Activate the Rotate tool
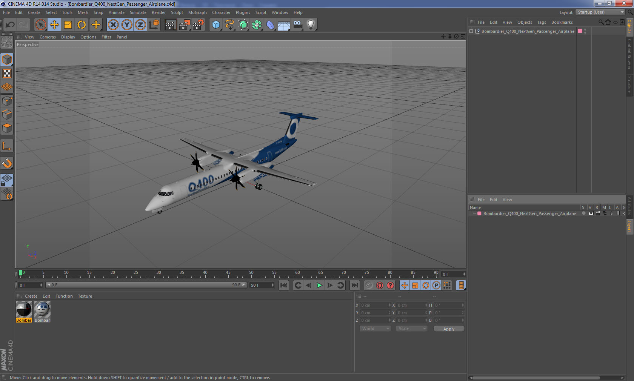 (x=82, y=25)
